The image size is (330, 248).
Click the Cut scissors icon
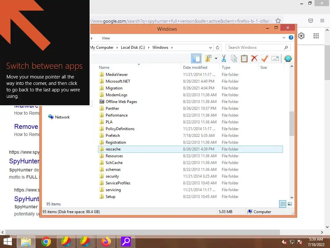(224, 58)
